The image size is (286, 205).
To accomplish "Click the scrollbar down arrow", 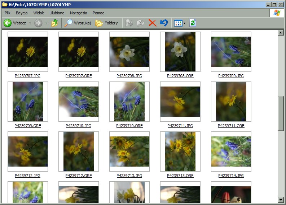I will pos(281,199).
